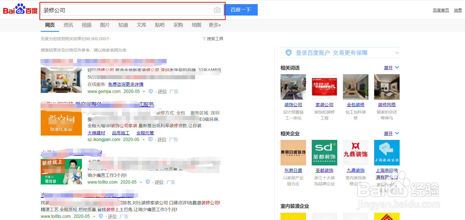This screenshot has height=220, width=465.
Task: Expand 相关企业 section via 展开
Action: pos(391,133)
